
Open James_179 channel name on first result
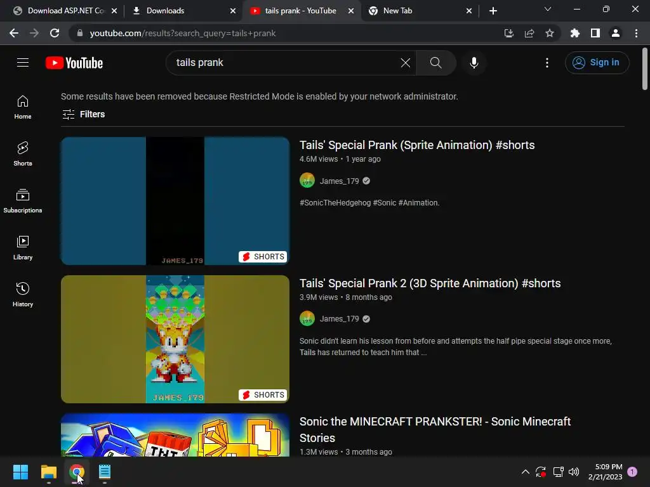(x=339, y=181)
